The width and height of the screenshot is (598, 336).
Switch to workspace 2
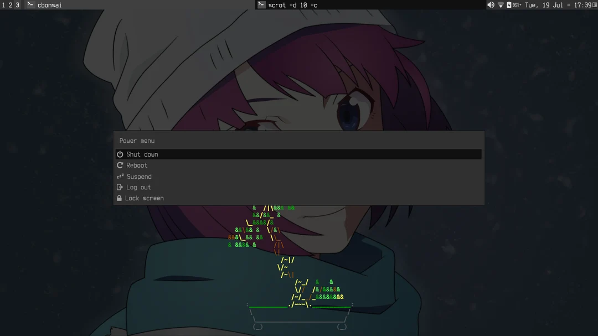tap(11, 4)
